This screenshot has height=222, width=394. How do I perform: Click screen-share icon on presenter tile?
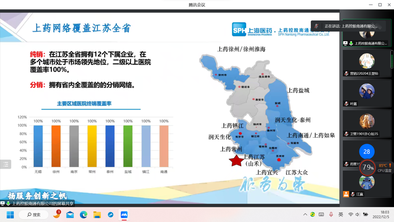coord(346,43)
